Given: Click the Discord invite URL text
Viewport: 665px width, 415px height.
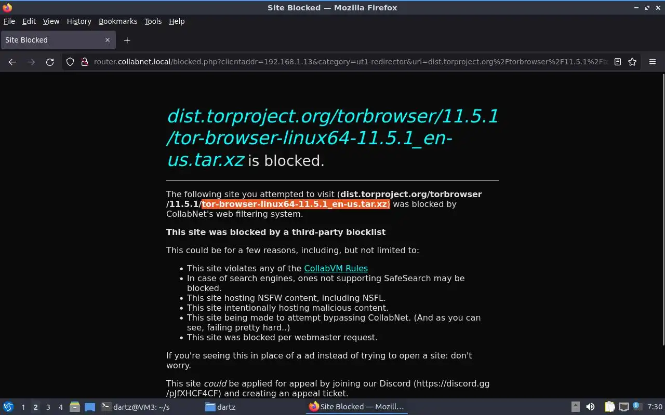Looking at the screenshot, I should (328, 389).
